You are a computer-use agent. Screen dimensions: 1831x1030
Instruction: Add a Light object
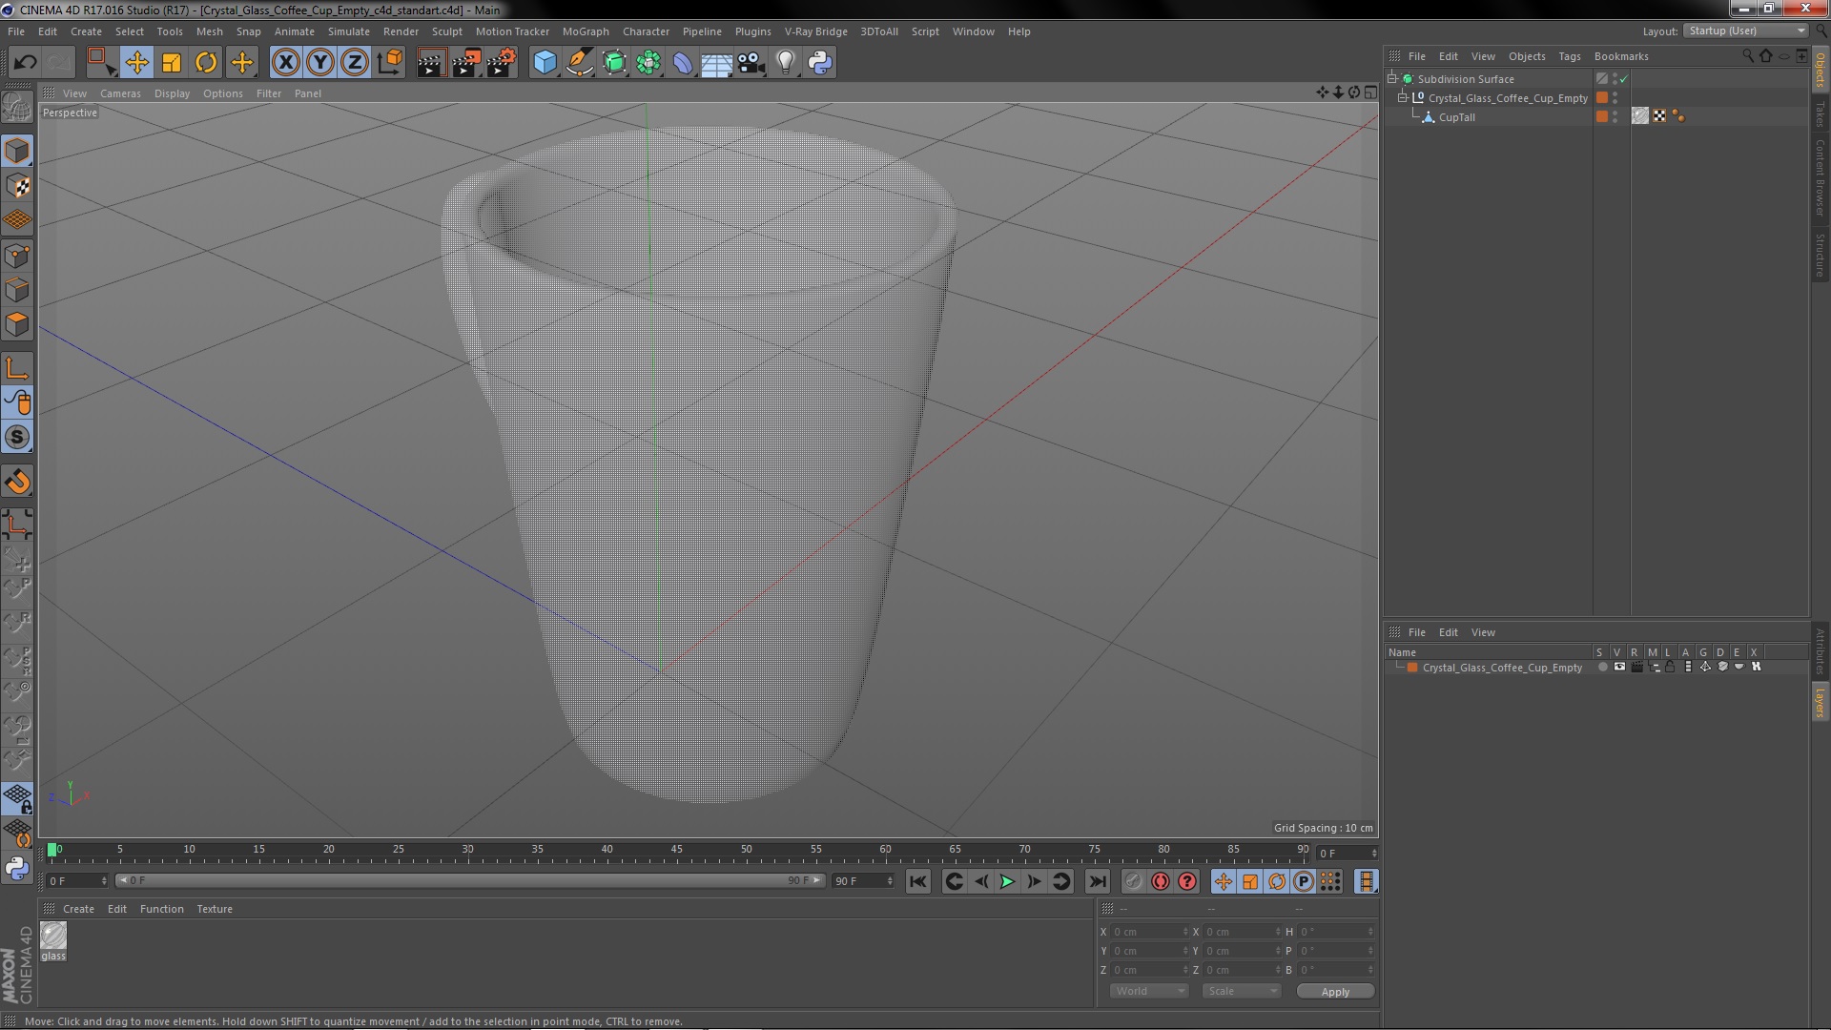(785, 63)
